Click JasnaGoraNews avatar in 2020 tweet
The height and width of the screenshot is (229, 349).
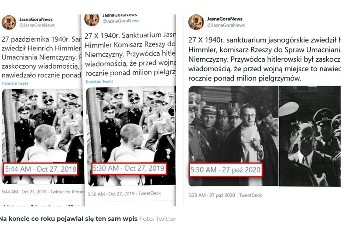pyautogui.click(x=196, y=22)
